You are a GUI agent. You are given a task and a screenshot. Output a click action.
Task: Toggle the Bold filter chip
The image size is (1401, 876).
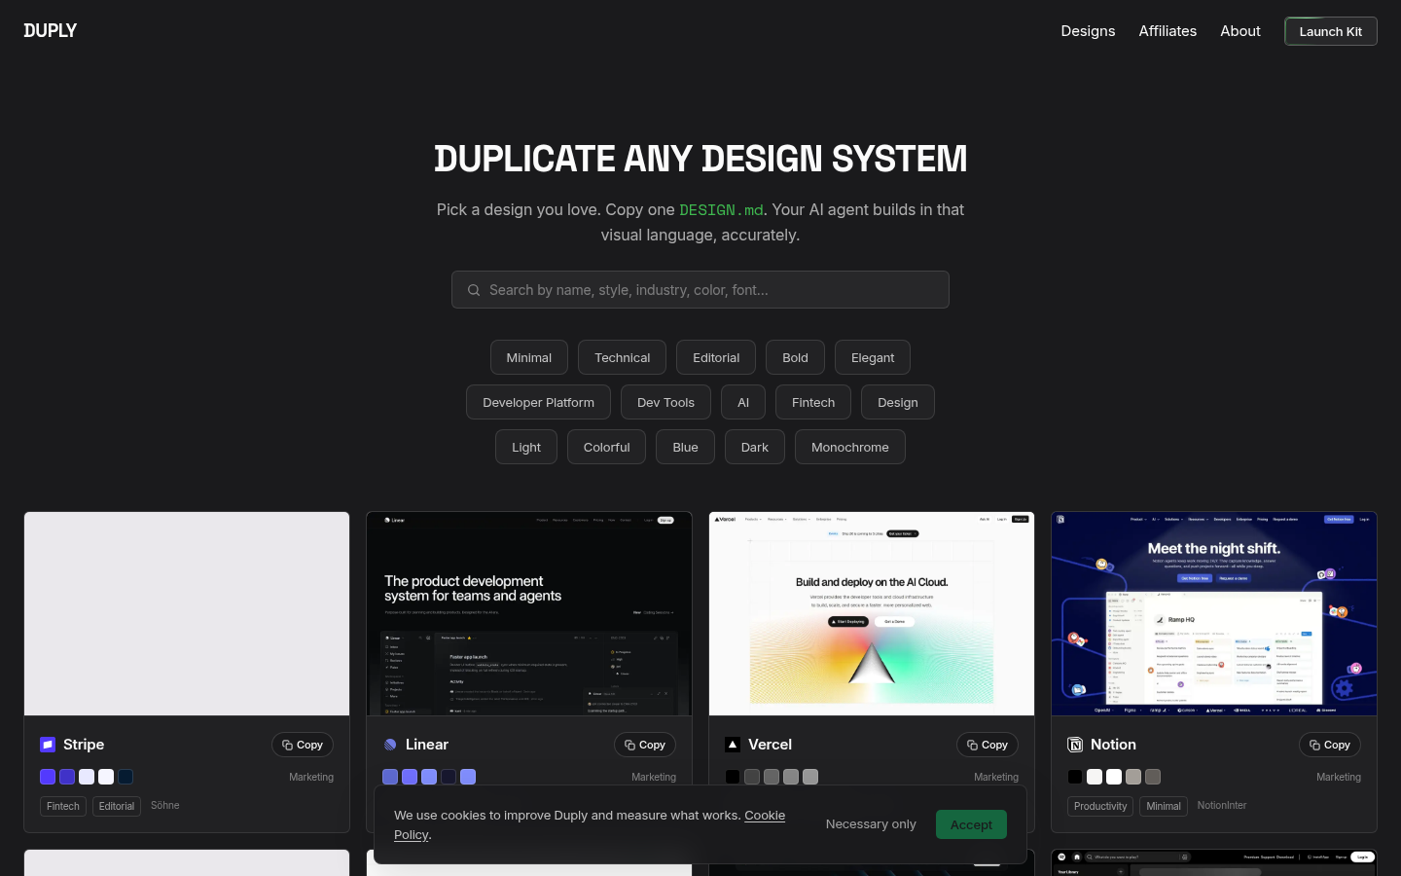(x=795, y=357)
